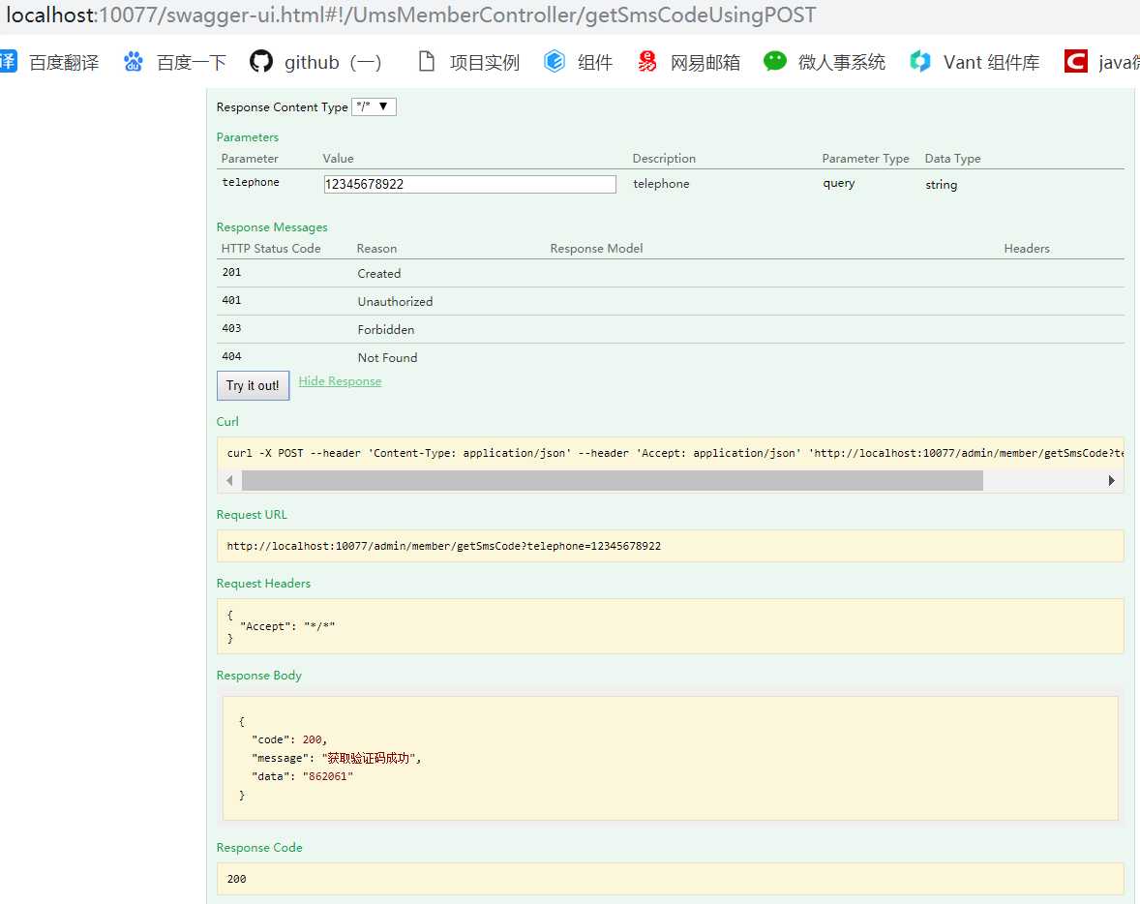The image size is (1140, 904).
Task: Click the "data": "862061" response line
Action: (303, 777)
